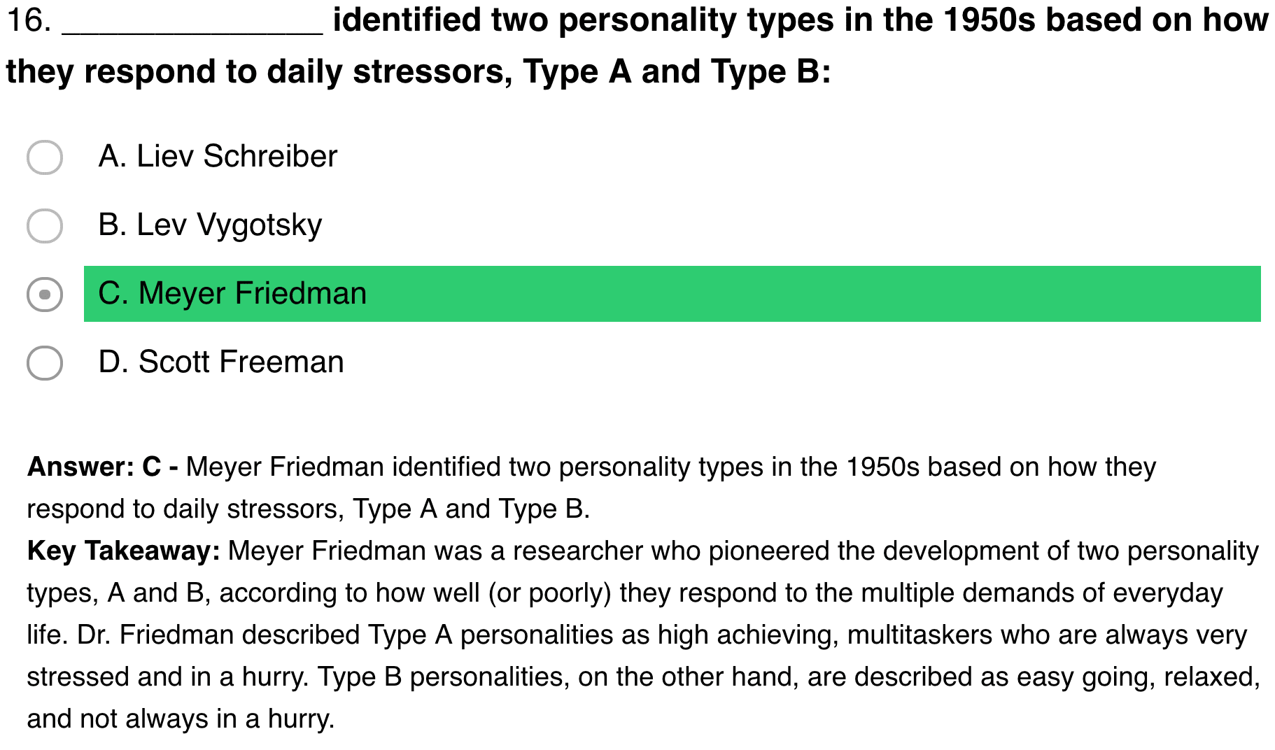The width and height of the screenshot is (1275, 750).
Task: Click the bold 'Answer: C -' label
Action: coord(103,467)
